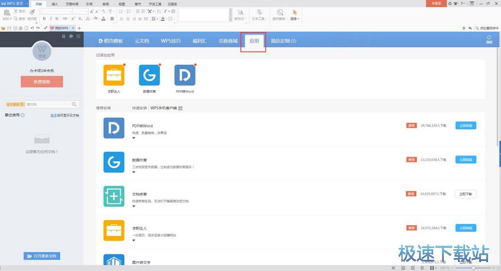This screenshot has width=501, height=271.
Task: Apply superscript formatting
Action: click(x=73, y=19)
